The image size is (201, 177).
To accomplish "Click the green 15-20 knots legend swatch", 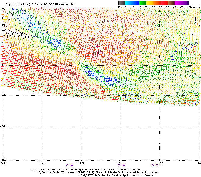I will pos(143,3).
